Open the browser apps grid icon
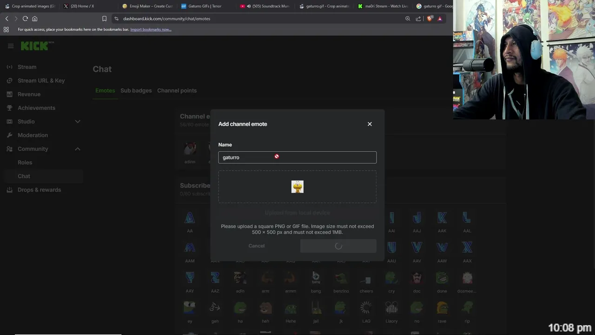The height and width of the screenshot is (335, 595). pyautogui.click(x=6, y=29)
